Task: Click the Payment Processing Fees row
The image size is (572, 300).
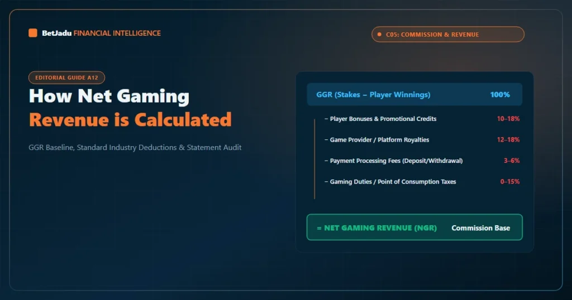Action: coord(422,161)
